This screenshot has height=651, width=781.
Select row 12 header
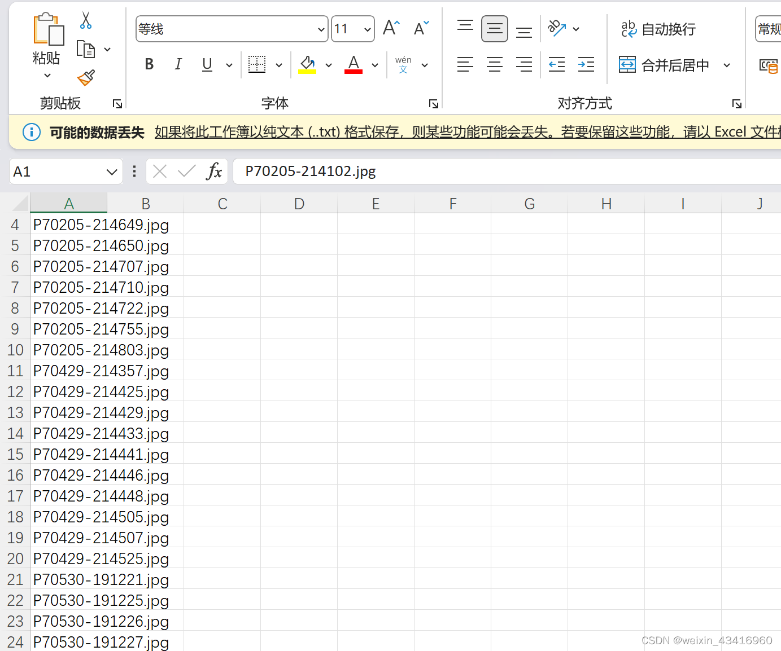click(x=15, y=392)
